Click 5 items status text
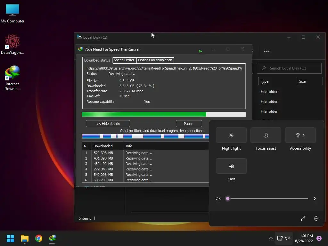Viewport: 328px width, 246px height. (85, 218)
